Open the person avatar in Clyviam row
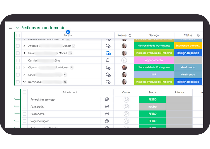This screenshot has width=210, height=149. 124,67
